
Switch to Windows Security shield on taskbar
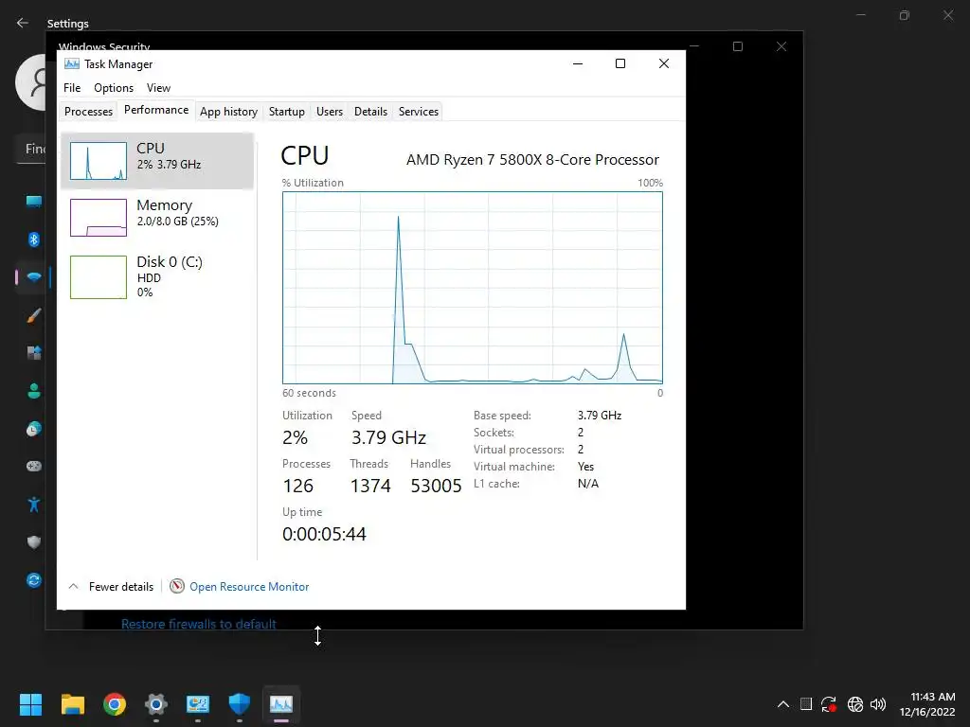tap(240, 704)
